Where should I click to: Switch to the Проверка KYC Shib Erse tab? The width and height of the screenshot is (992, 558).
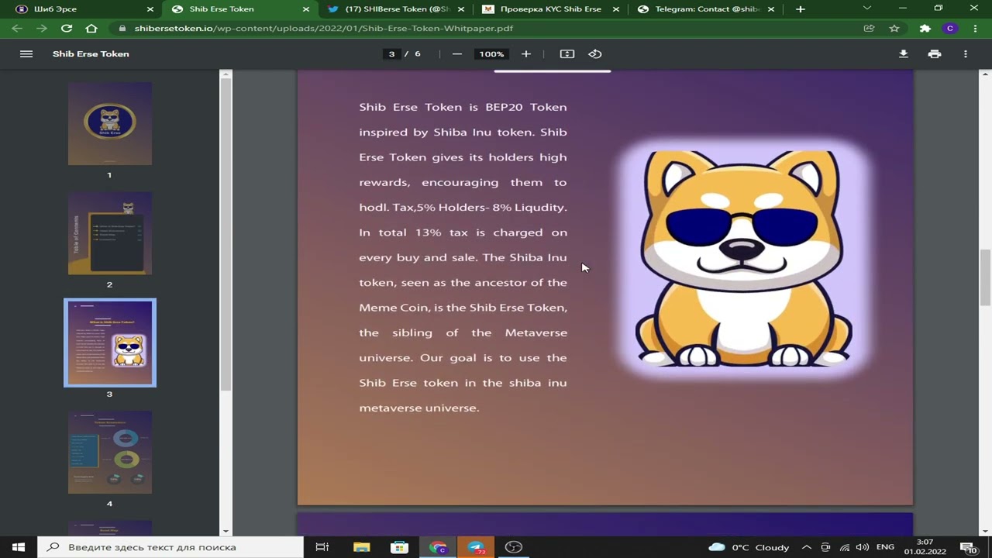click(x=550, y=9)
